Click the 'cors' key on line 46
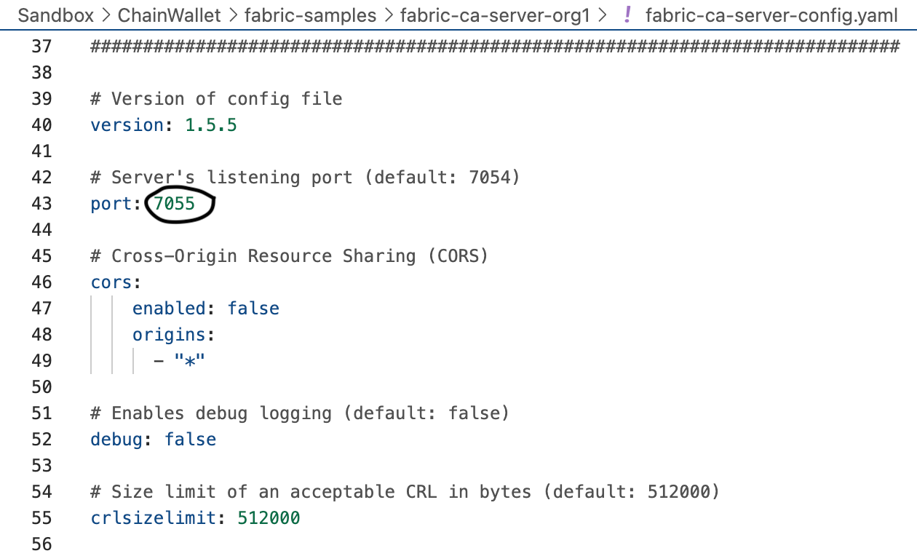 point(111,282)
